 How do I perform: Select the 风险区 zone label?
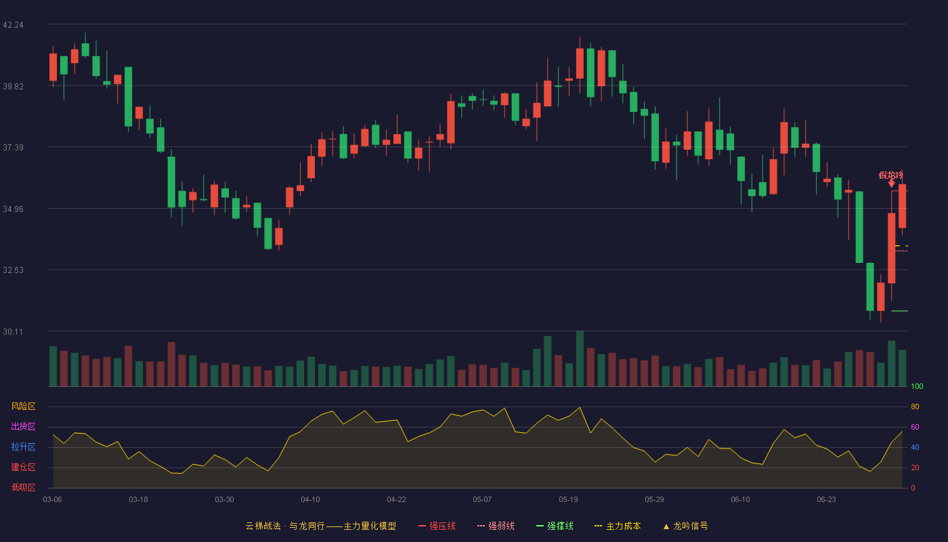(x=23, y=406)
